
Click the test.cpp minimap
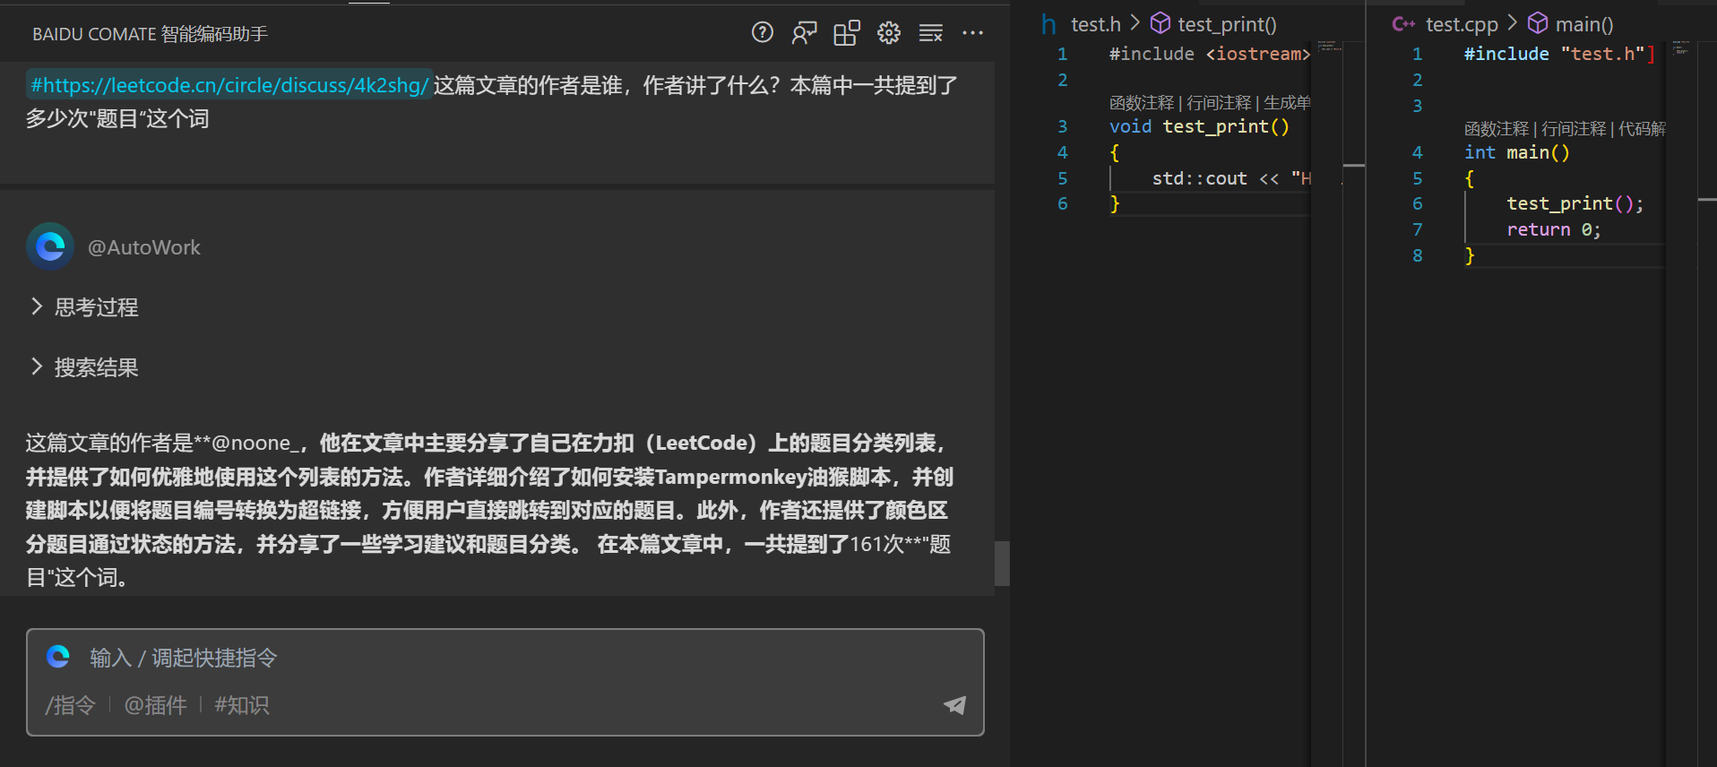(x=1681, y=47)
